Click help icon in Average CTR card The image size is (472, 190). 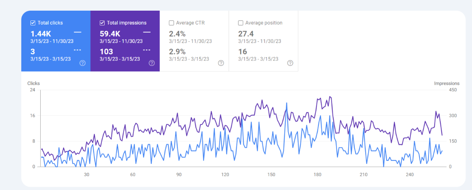[221, 63]
